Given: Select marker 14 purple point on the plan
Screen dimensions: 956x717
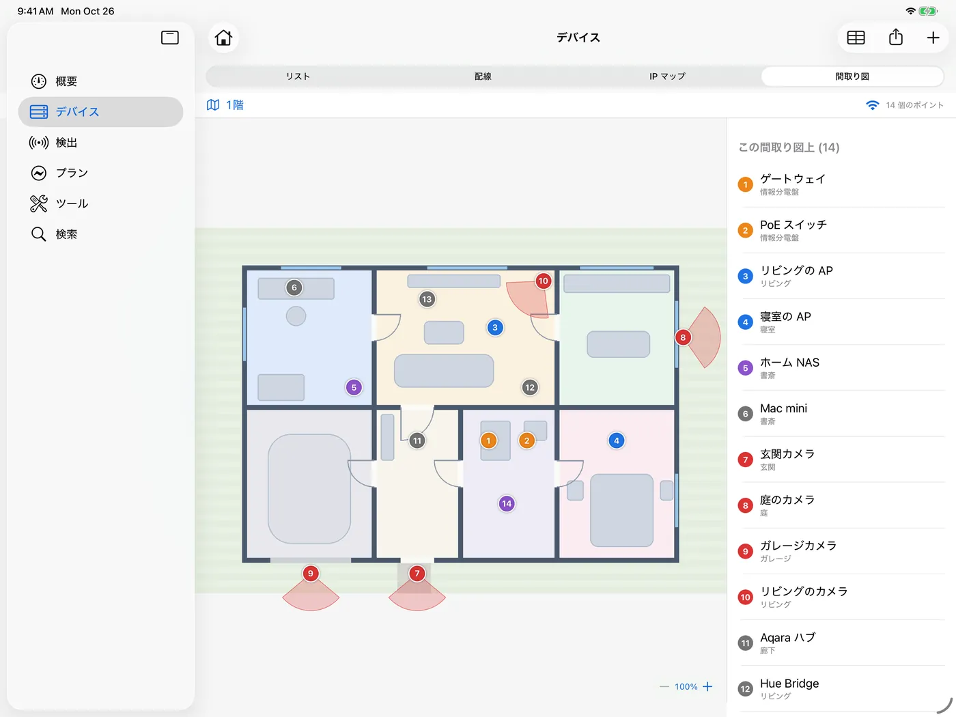Looking at the screenshot, I should (x=507, y=503).
